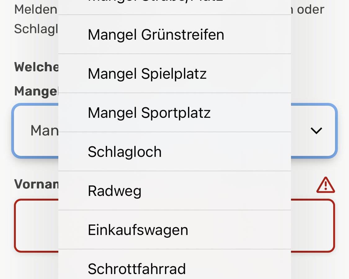
Task: Select the Mangel Grünstreifen option
Action: tap(156, 34)
